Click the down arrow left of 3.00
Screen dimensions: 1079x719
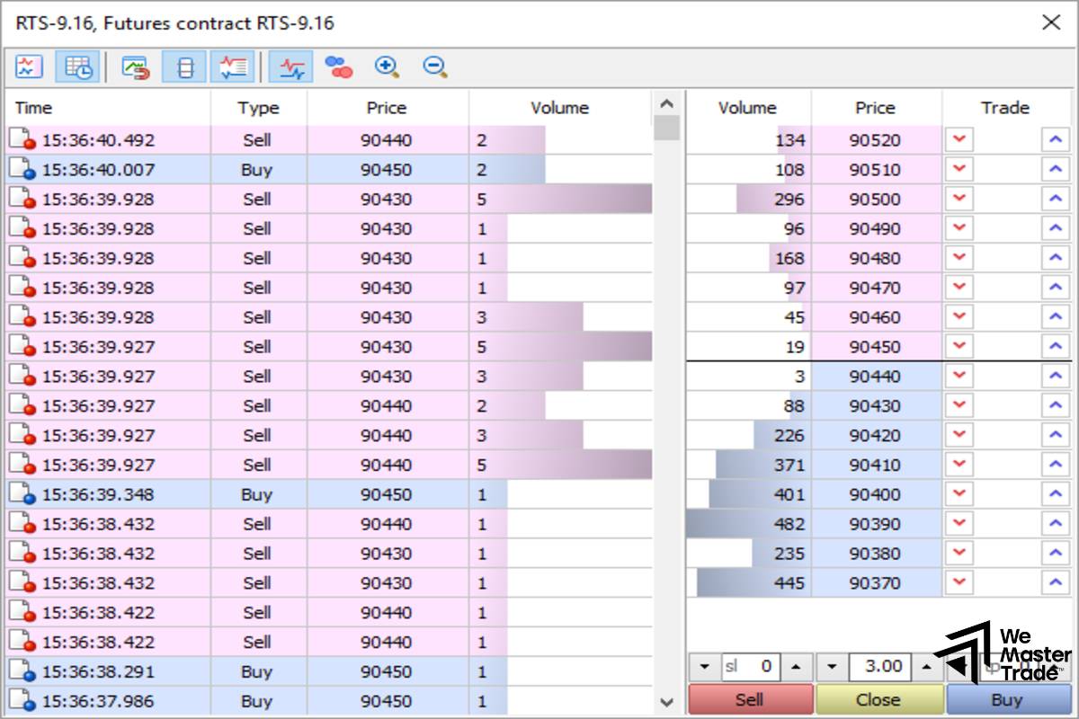click(x=829, y=667)
